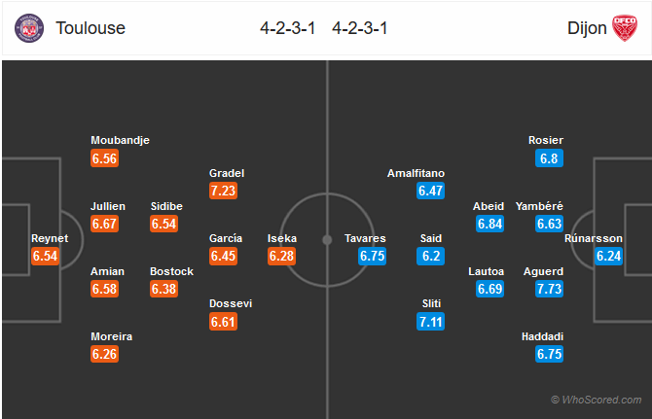The height and width of the screenshot is (419, 652).
Task: Click Iseka's 6.28 rating badge
Action: [281, 256]
